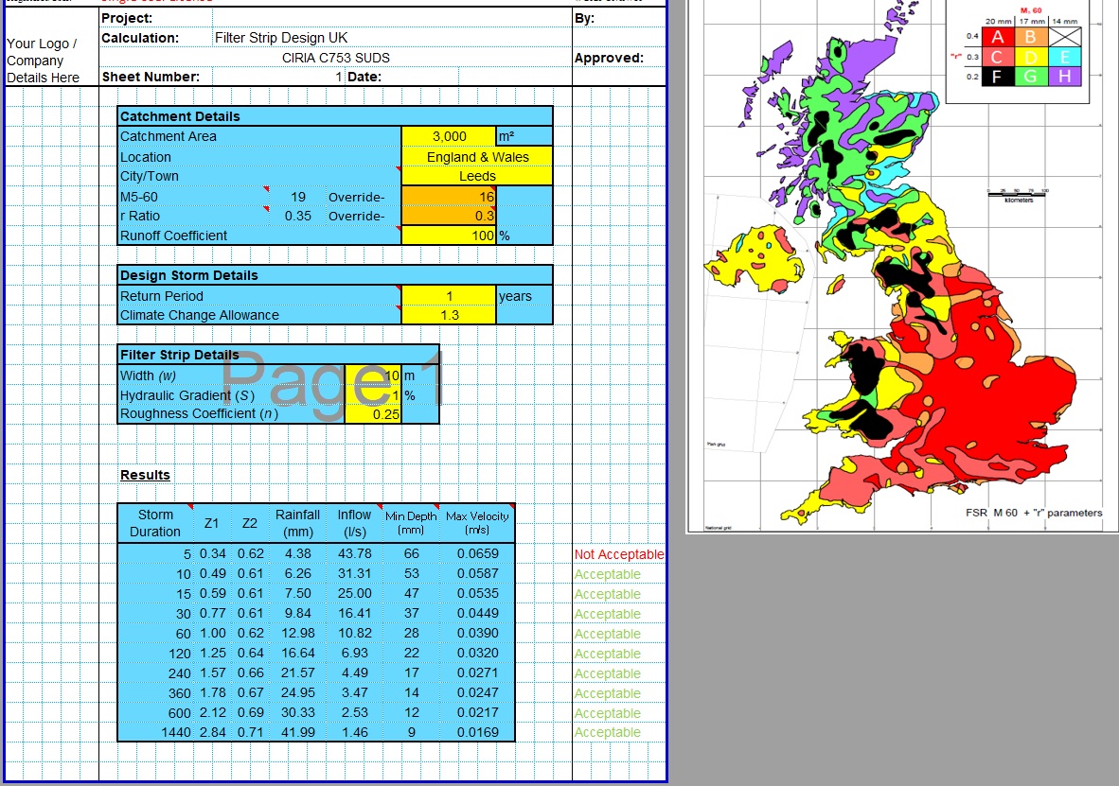The image size is (1119, 786).
Task: Open the Return Period comment marker
Action: point(397,288)
